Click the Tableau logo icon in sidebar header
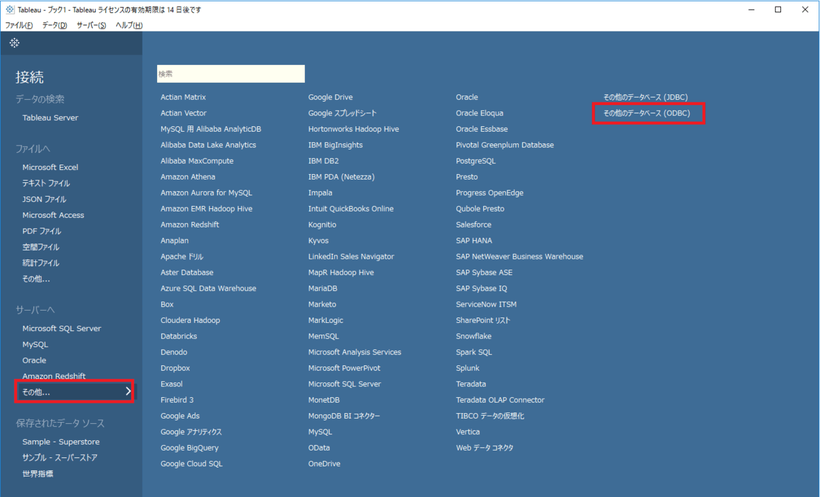Image resolution: width=820 pixels, height=497 pixels. point(14,43)
